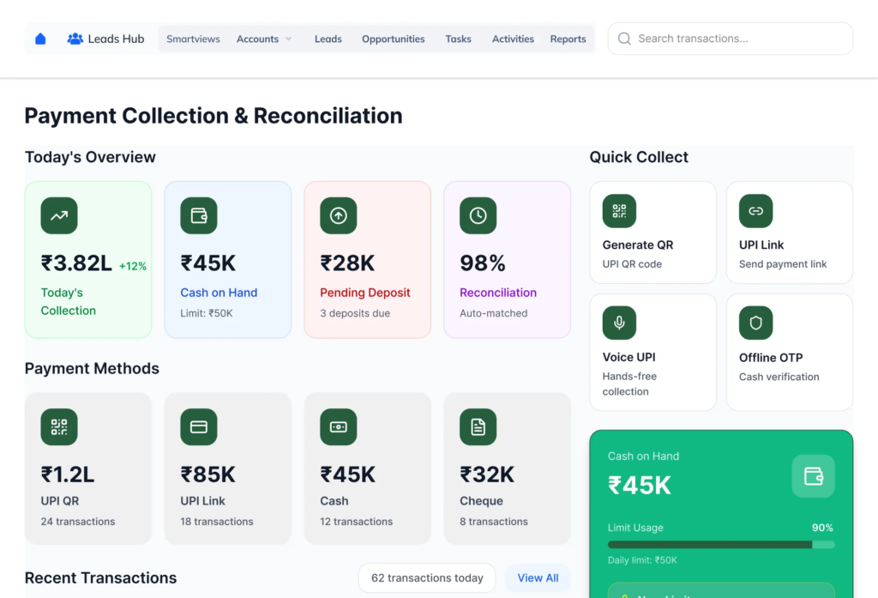Click the wallet icon above ₹45K Cash on Hand
Viewport: 878px width, 598px height.
199,215
